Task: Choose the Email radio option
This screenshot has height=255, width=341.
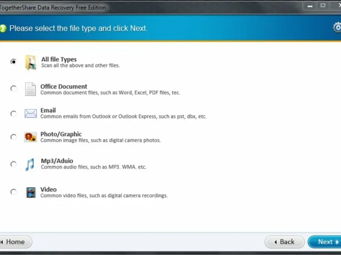Action: pos(13,113)
